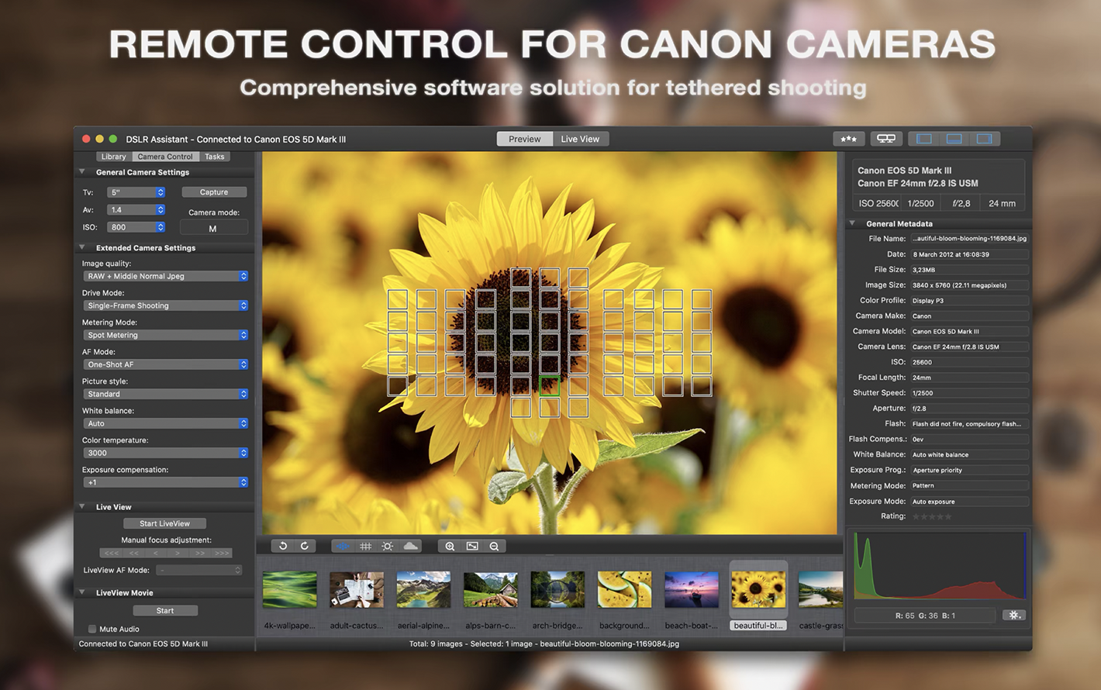Open the Exposure compensation dropdown
The width and height of the screenshot is (1101, 690).
pyautogui.click(x=166, y=482)
